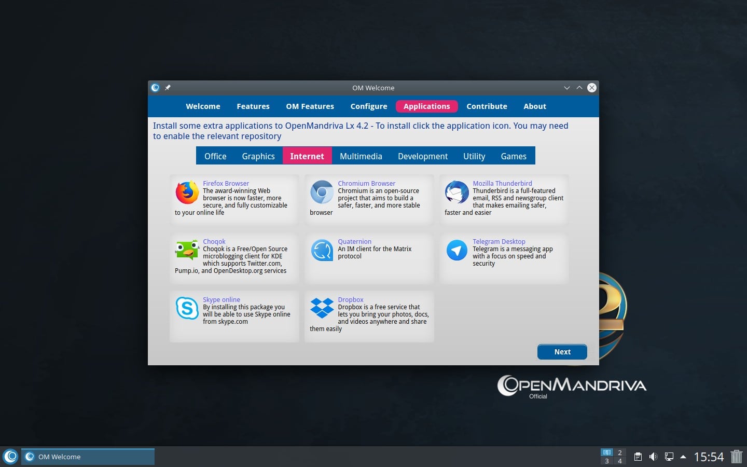Switch to virtual desktop 2 in the pager
The height and width of the screenshot is (467, 747).
[620, 453]
